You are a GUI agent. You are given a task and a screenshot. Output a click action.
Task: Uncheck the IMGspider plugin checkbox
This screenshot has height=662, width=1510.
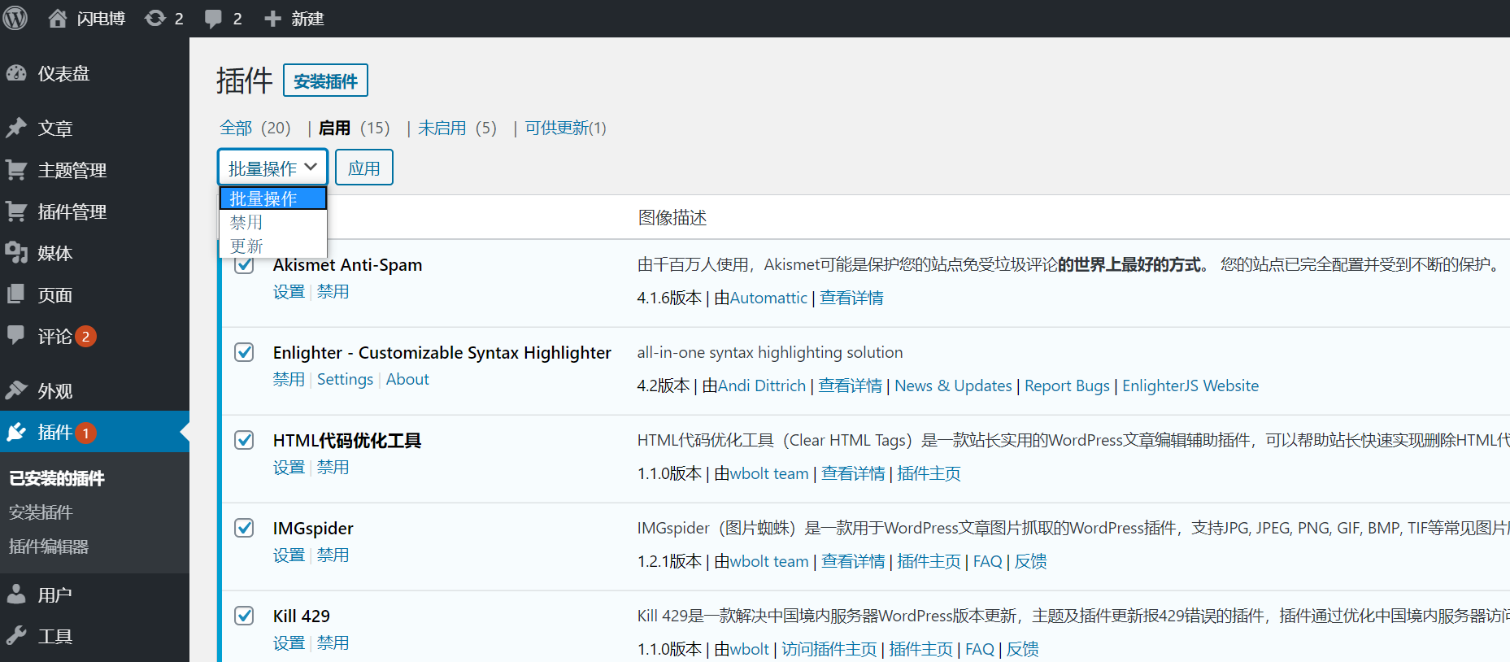[x=244, y=528]
